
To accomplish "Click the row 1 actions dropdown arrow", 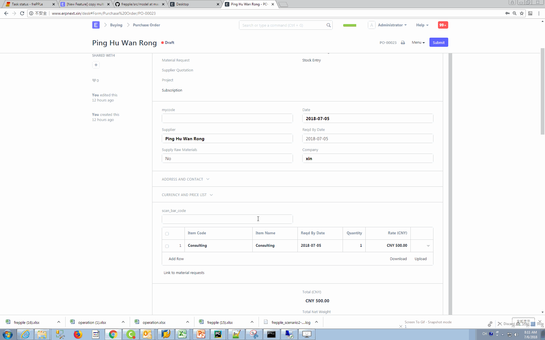I will click(x=428, y=246).
